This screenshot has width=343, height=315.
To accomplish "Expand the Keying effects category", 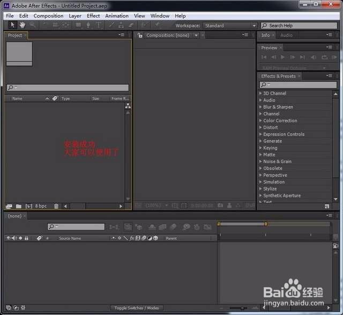I will 260,148.
